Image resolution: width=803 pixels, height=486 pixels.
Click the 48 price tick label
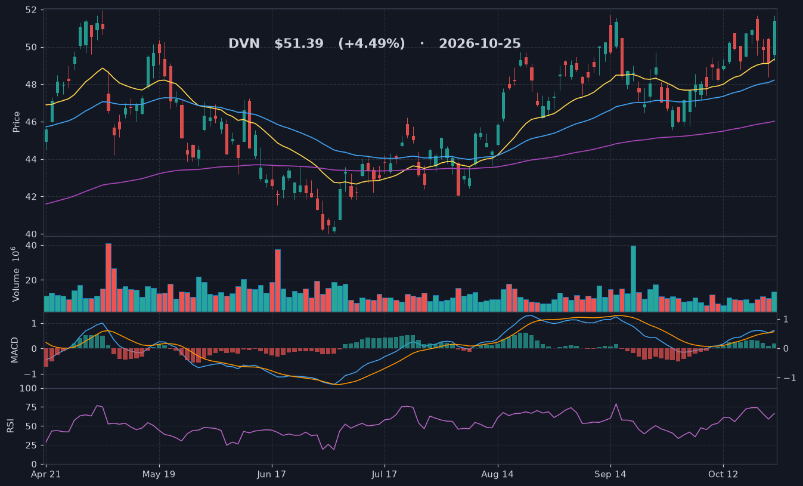[32, 85]
